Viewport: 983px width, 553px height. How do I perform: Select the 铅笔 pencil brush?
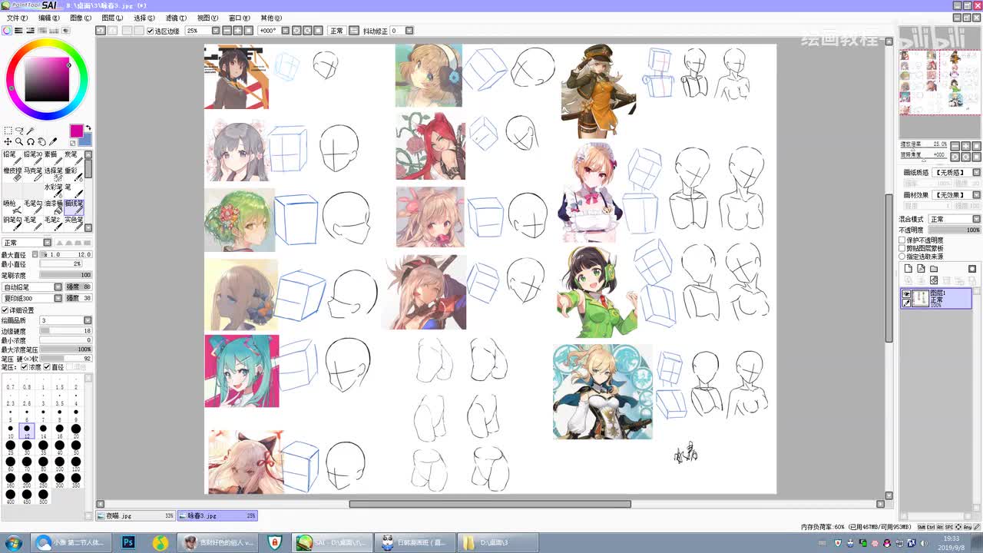(x=12, y=157)
